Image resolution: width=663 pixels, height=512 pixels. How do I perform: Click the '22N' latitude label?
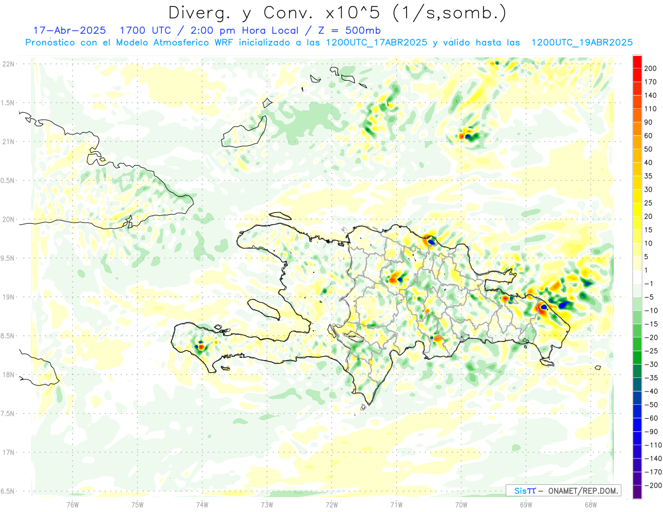(8, 64)
